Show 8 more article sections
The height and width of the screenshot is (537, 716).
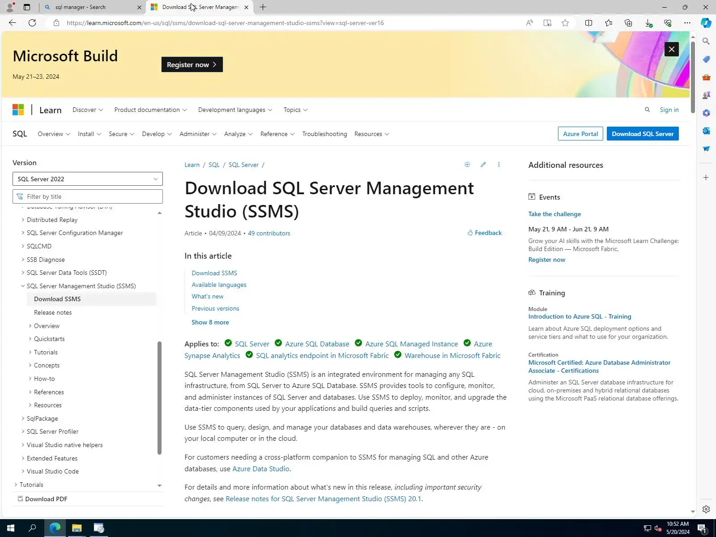click(x=210, y=322)
